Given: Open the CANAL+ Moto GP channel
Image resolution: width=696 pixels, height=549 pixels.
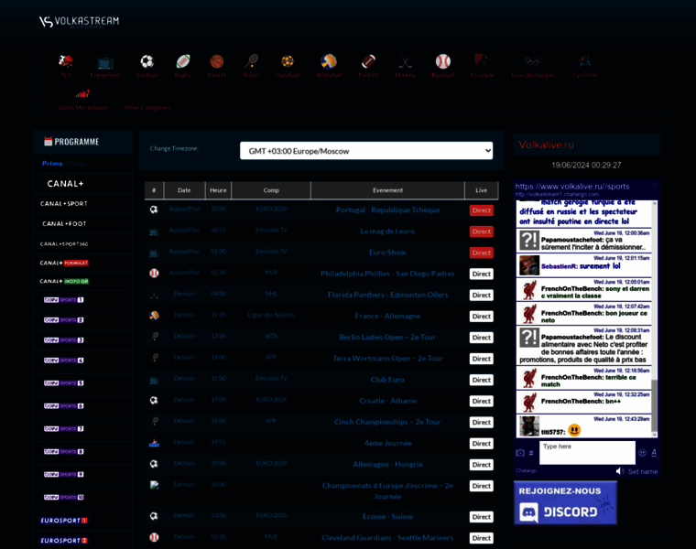Looking at the screenshot, I should (x=64, y=281).
